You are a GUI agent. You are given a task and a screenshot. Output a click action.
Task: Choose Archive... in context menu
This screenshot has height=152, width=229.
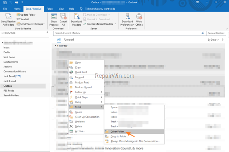86,131
